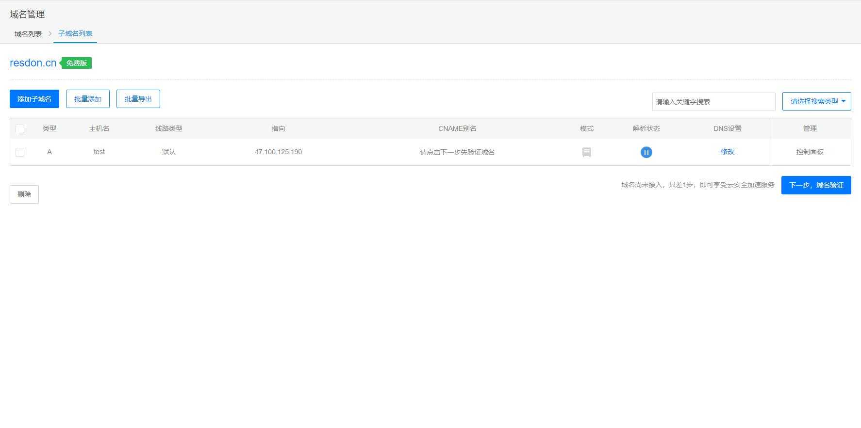Go to 域名列表 in the breadcrumb
861x428 pixels.
pyautogui.click(x=28, y=34)
